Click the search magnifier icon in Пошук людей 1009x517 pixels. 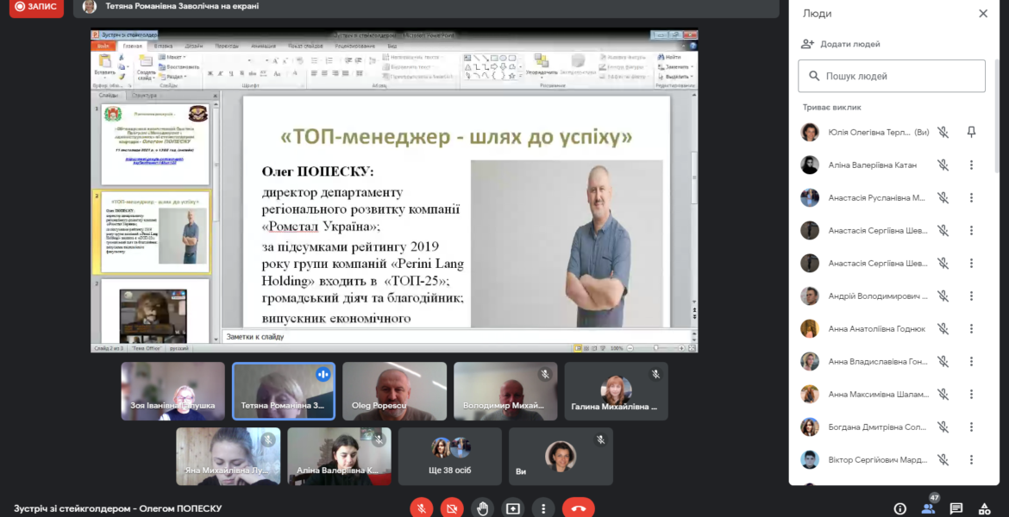pos(814,76)
